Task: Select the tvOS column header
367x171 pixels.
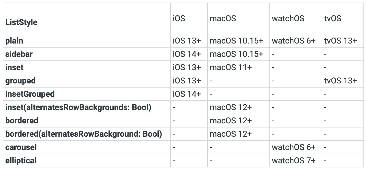Action: click(x=333, y=19)
